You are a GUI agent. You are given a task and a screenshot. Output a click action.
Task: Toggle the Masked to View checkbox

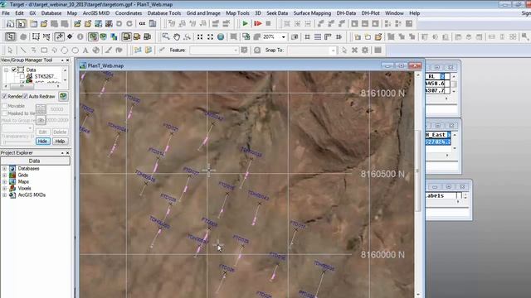point(4,113)
